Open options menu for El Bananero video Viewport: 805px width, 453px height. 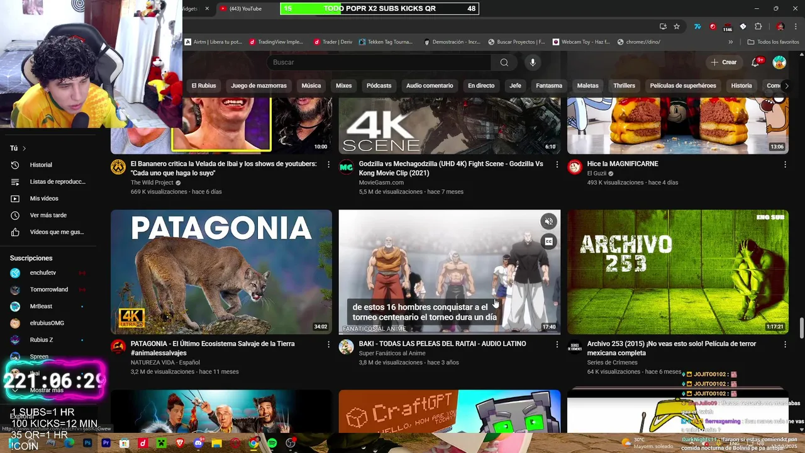click(328, 164)
